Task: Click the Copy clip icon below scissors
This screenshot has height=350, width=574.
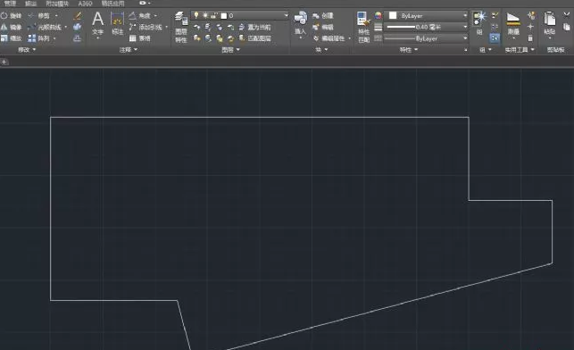Action: click(566, 27)
